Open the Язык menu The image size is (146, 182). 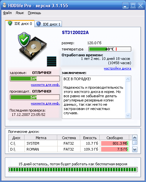pos(20,13)
